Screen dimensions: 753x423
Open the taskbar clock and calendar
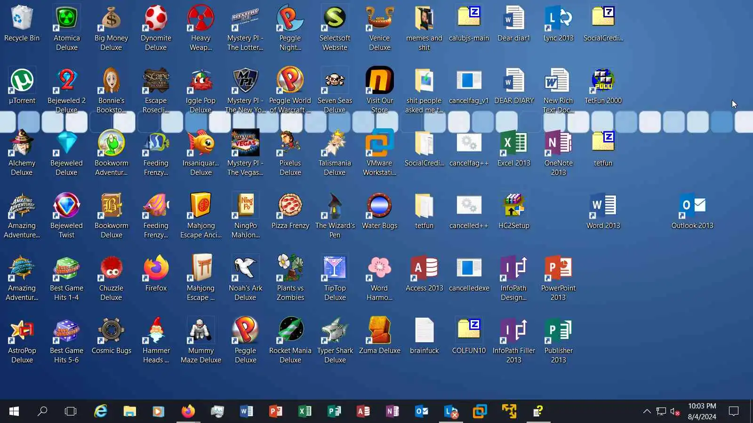pyautogui.click(x=702, y=412)
